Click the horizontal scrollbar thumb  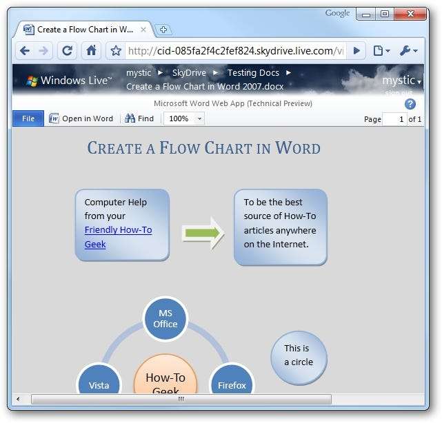(181, 399)
